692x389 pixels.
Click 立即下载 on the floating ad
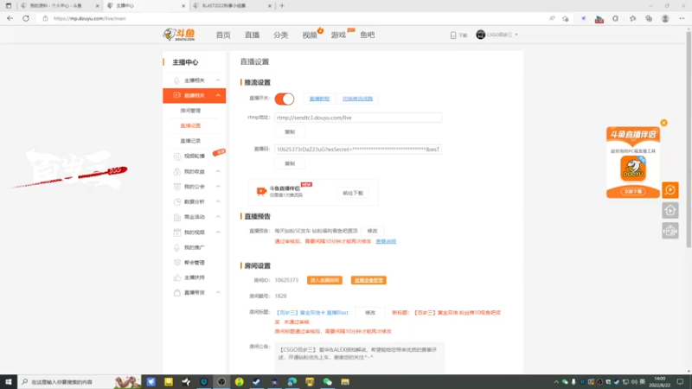pyautogui.click(x=633, y=191)
